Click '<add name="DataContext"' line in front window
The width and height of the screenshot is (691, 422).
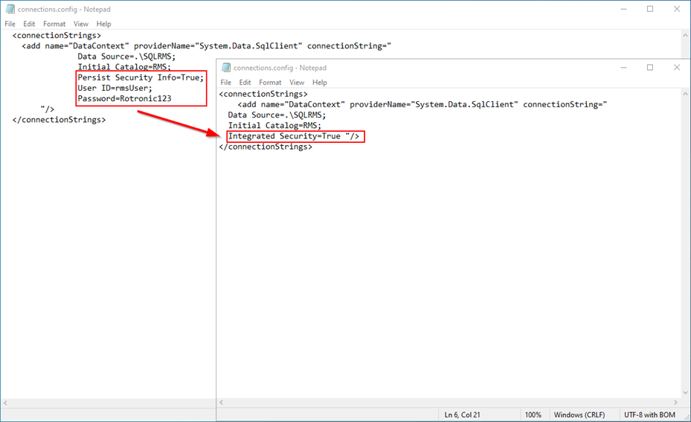422,104
